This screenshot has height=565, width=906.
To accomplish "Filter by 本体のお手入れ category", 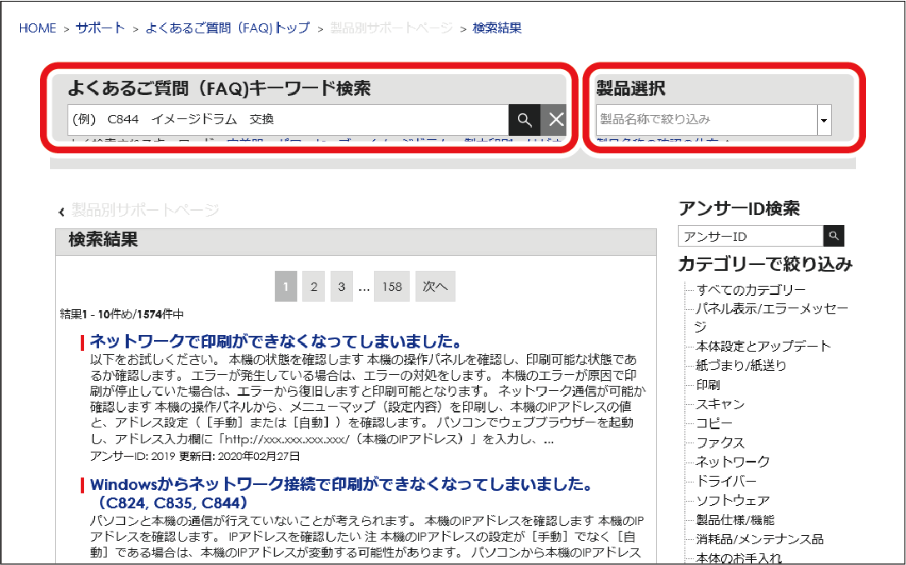I will [x=739, y=558].
